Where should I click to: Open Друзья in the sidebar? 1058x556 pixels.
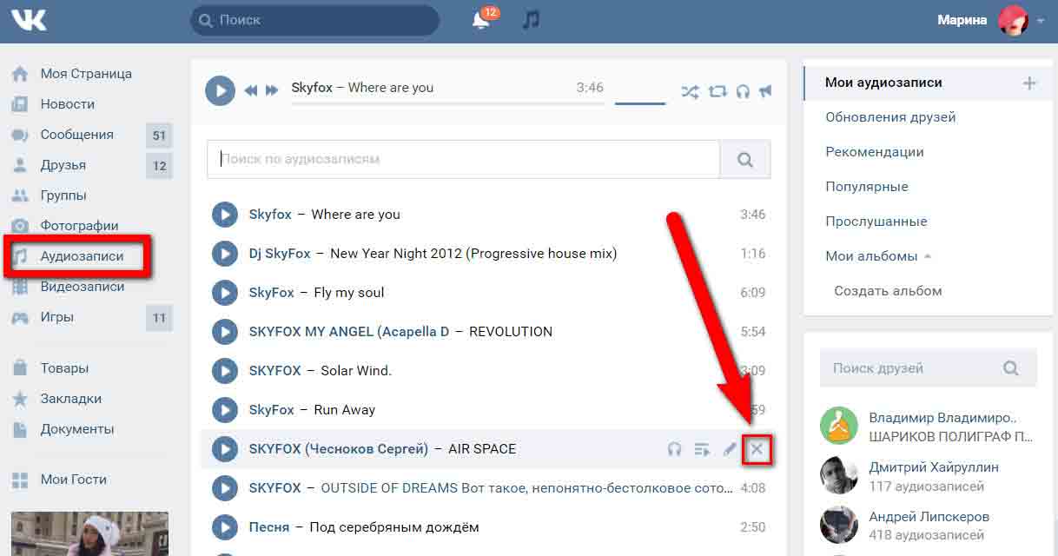click(63, 165)
